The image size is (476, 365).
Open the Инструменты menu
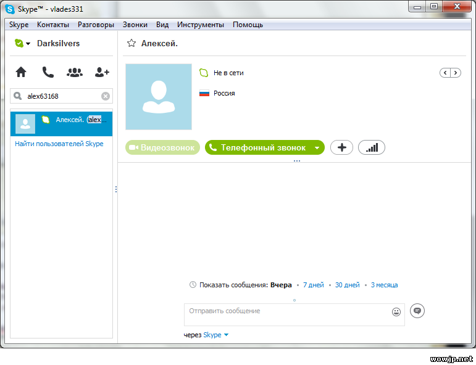point(200,25)
